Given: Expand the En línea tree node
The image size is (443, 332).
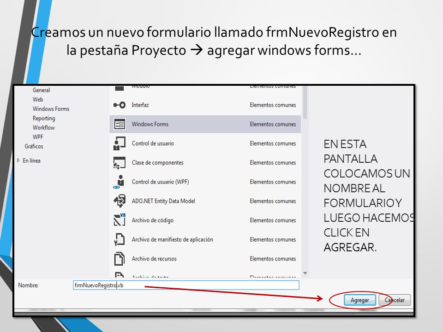Looking at the screenshot, I should 18,160.
